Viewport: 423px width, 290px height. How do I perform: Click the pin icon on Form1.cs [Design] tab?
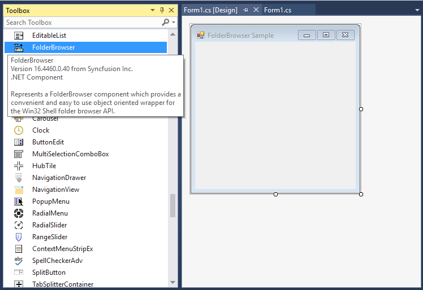245,10
